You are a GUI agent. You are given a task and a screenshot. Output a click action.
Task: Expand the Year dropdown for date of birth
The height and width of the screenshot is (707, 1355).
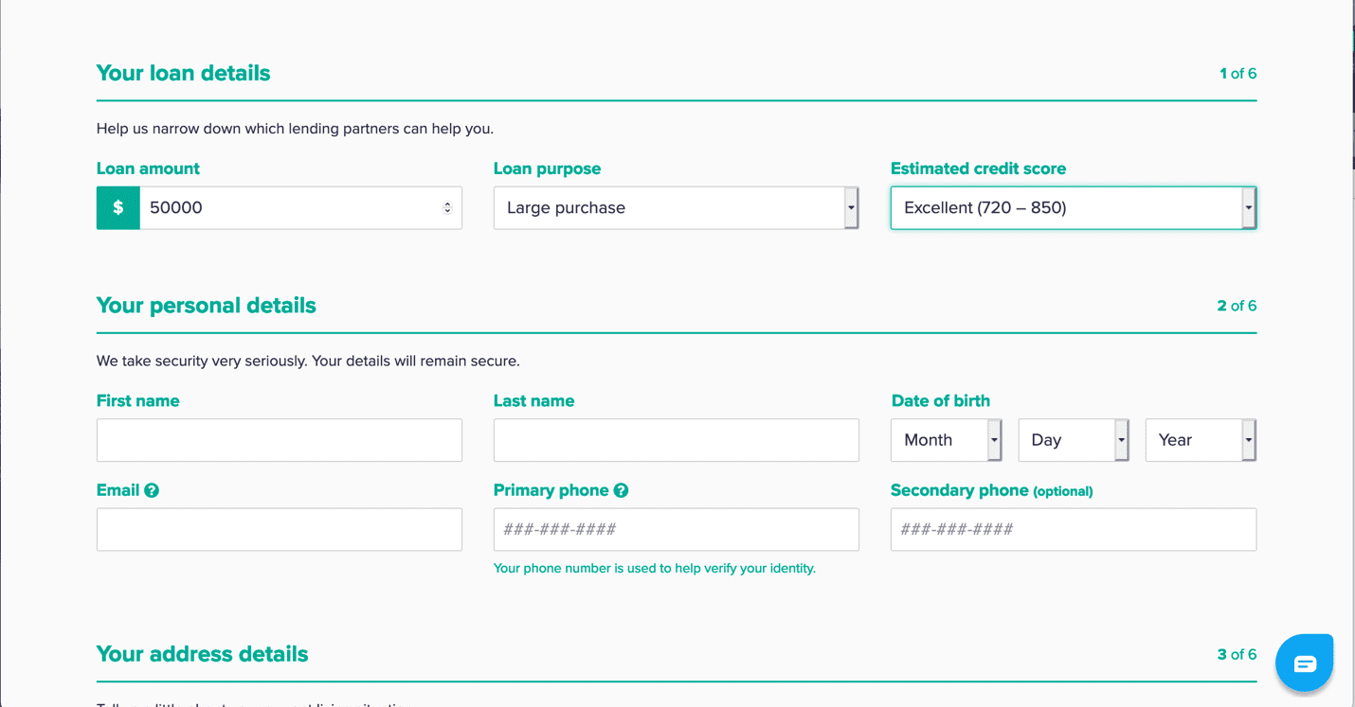[x=1200, y=440]
